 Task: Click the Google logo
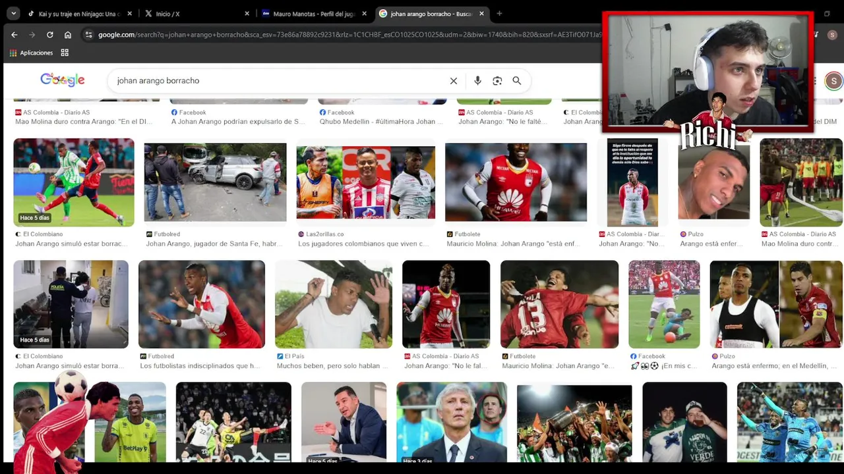(63, 80)
